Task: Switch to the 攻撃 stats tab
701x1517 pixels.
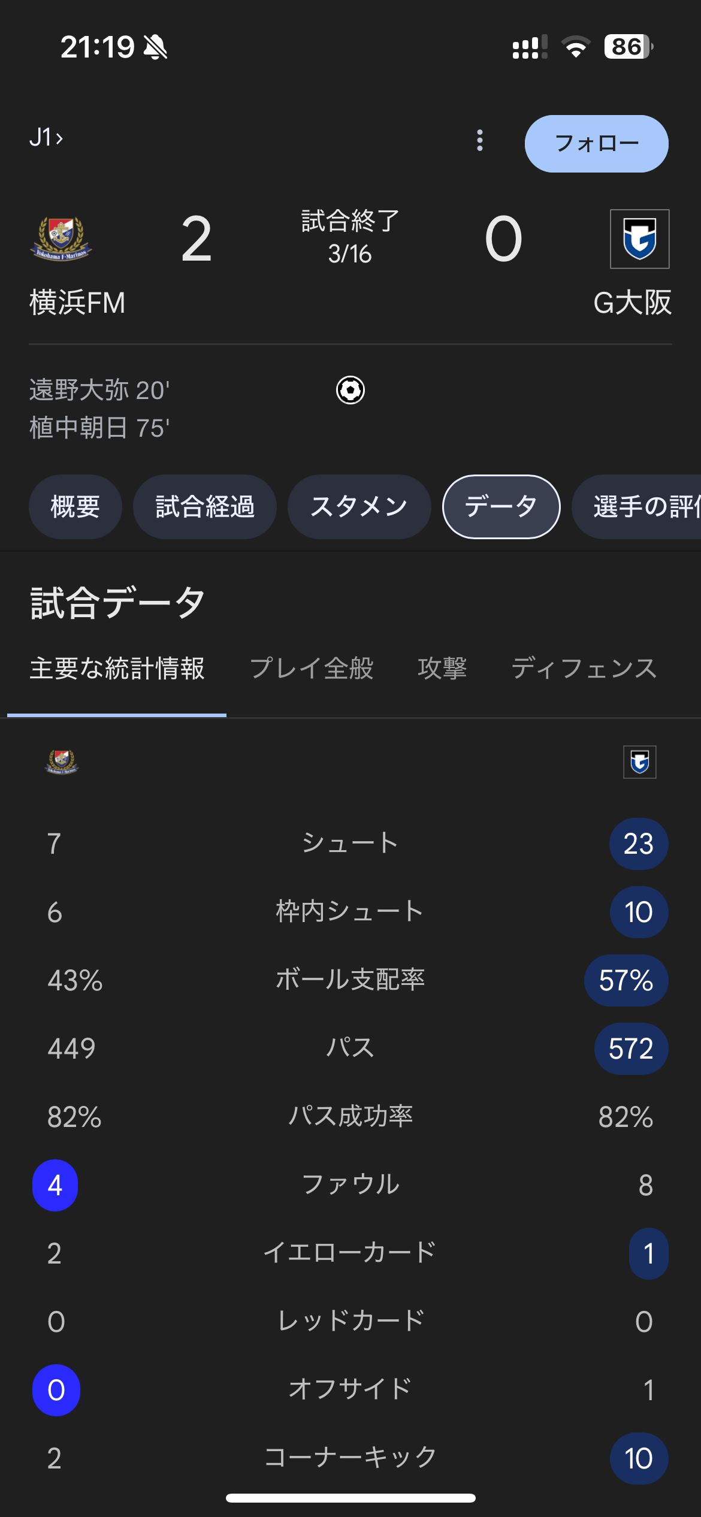Action: pyautogui.click(x=442, y=668)
